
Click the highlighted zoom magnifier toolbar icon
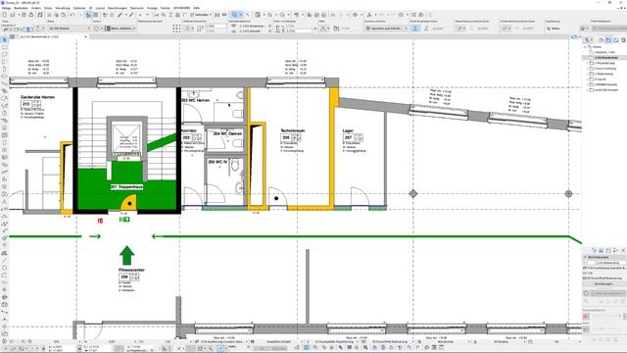pyautogui.click(x=234, y=15)
